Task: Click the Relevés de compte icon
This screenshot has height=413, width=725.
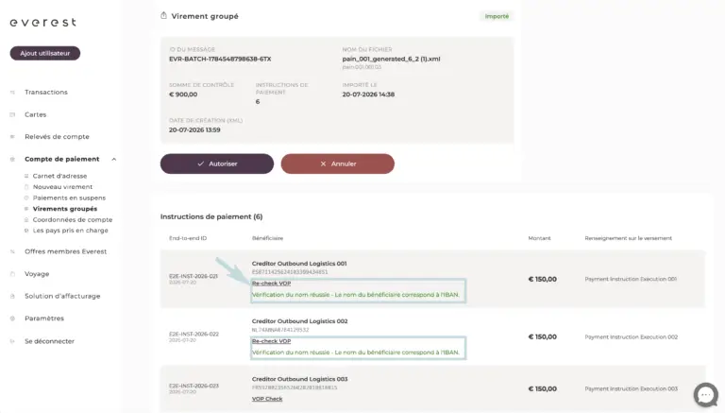Action: pos(12,137)
